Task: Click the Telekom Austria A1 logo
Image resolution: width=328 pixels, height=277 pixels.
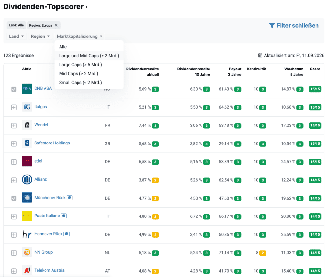Action: [x=27, y=271]
